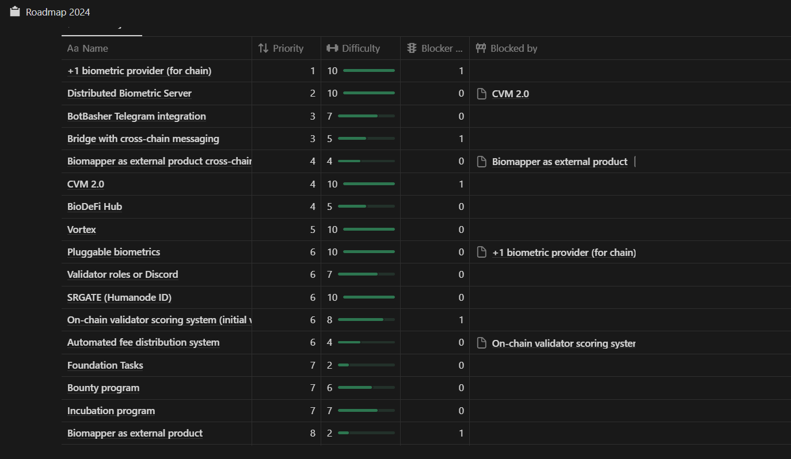Click the Blocked by column header
791x459 pixels.
tap(630, 48)
